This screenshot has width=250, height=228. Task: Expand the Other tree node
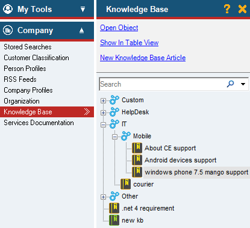click(x=103, y=197)
